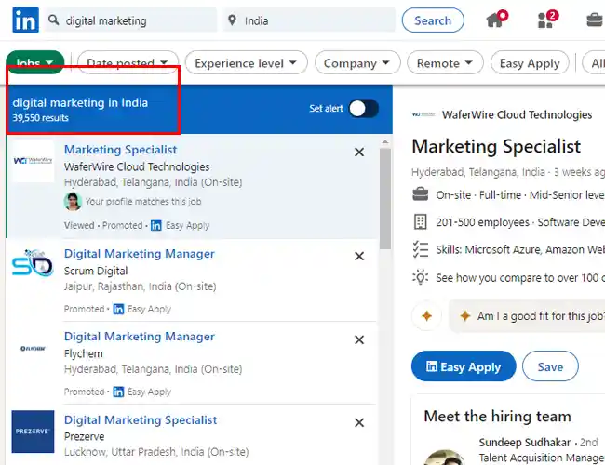Click the digital marketing search field
The height and width of the screenshot is (465, 605).
point(131,20)
